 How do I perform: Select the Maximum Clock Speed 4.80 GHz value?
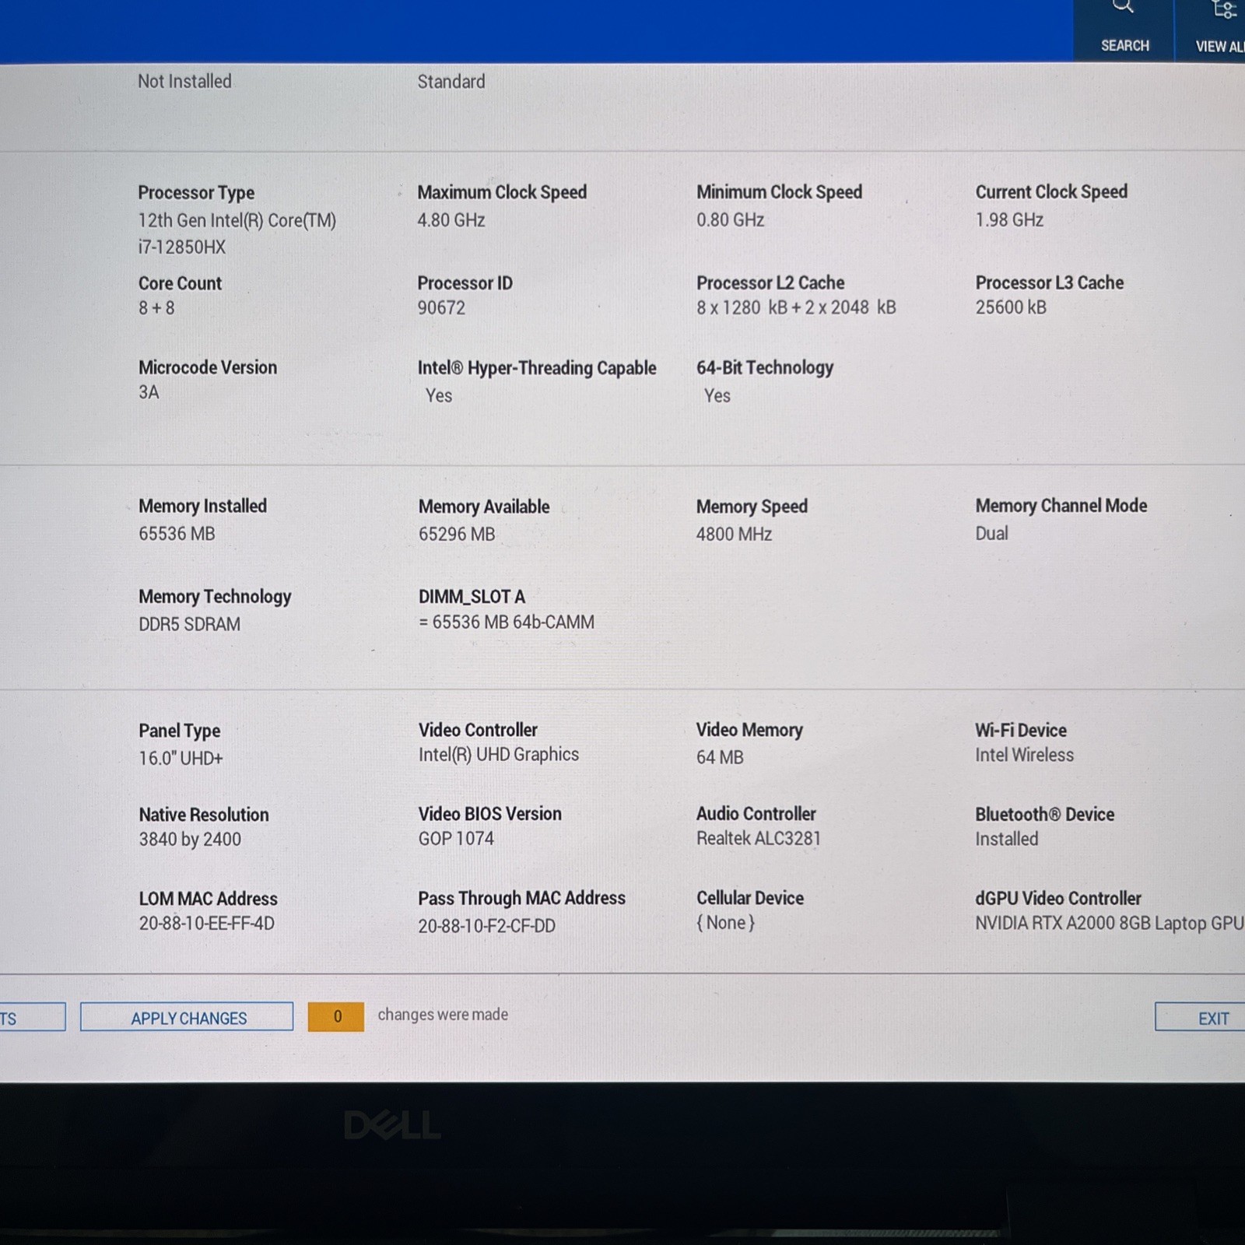(x=451, y=220)
